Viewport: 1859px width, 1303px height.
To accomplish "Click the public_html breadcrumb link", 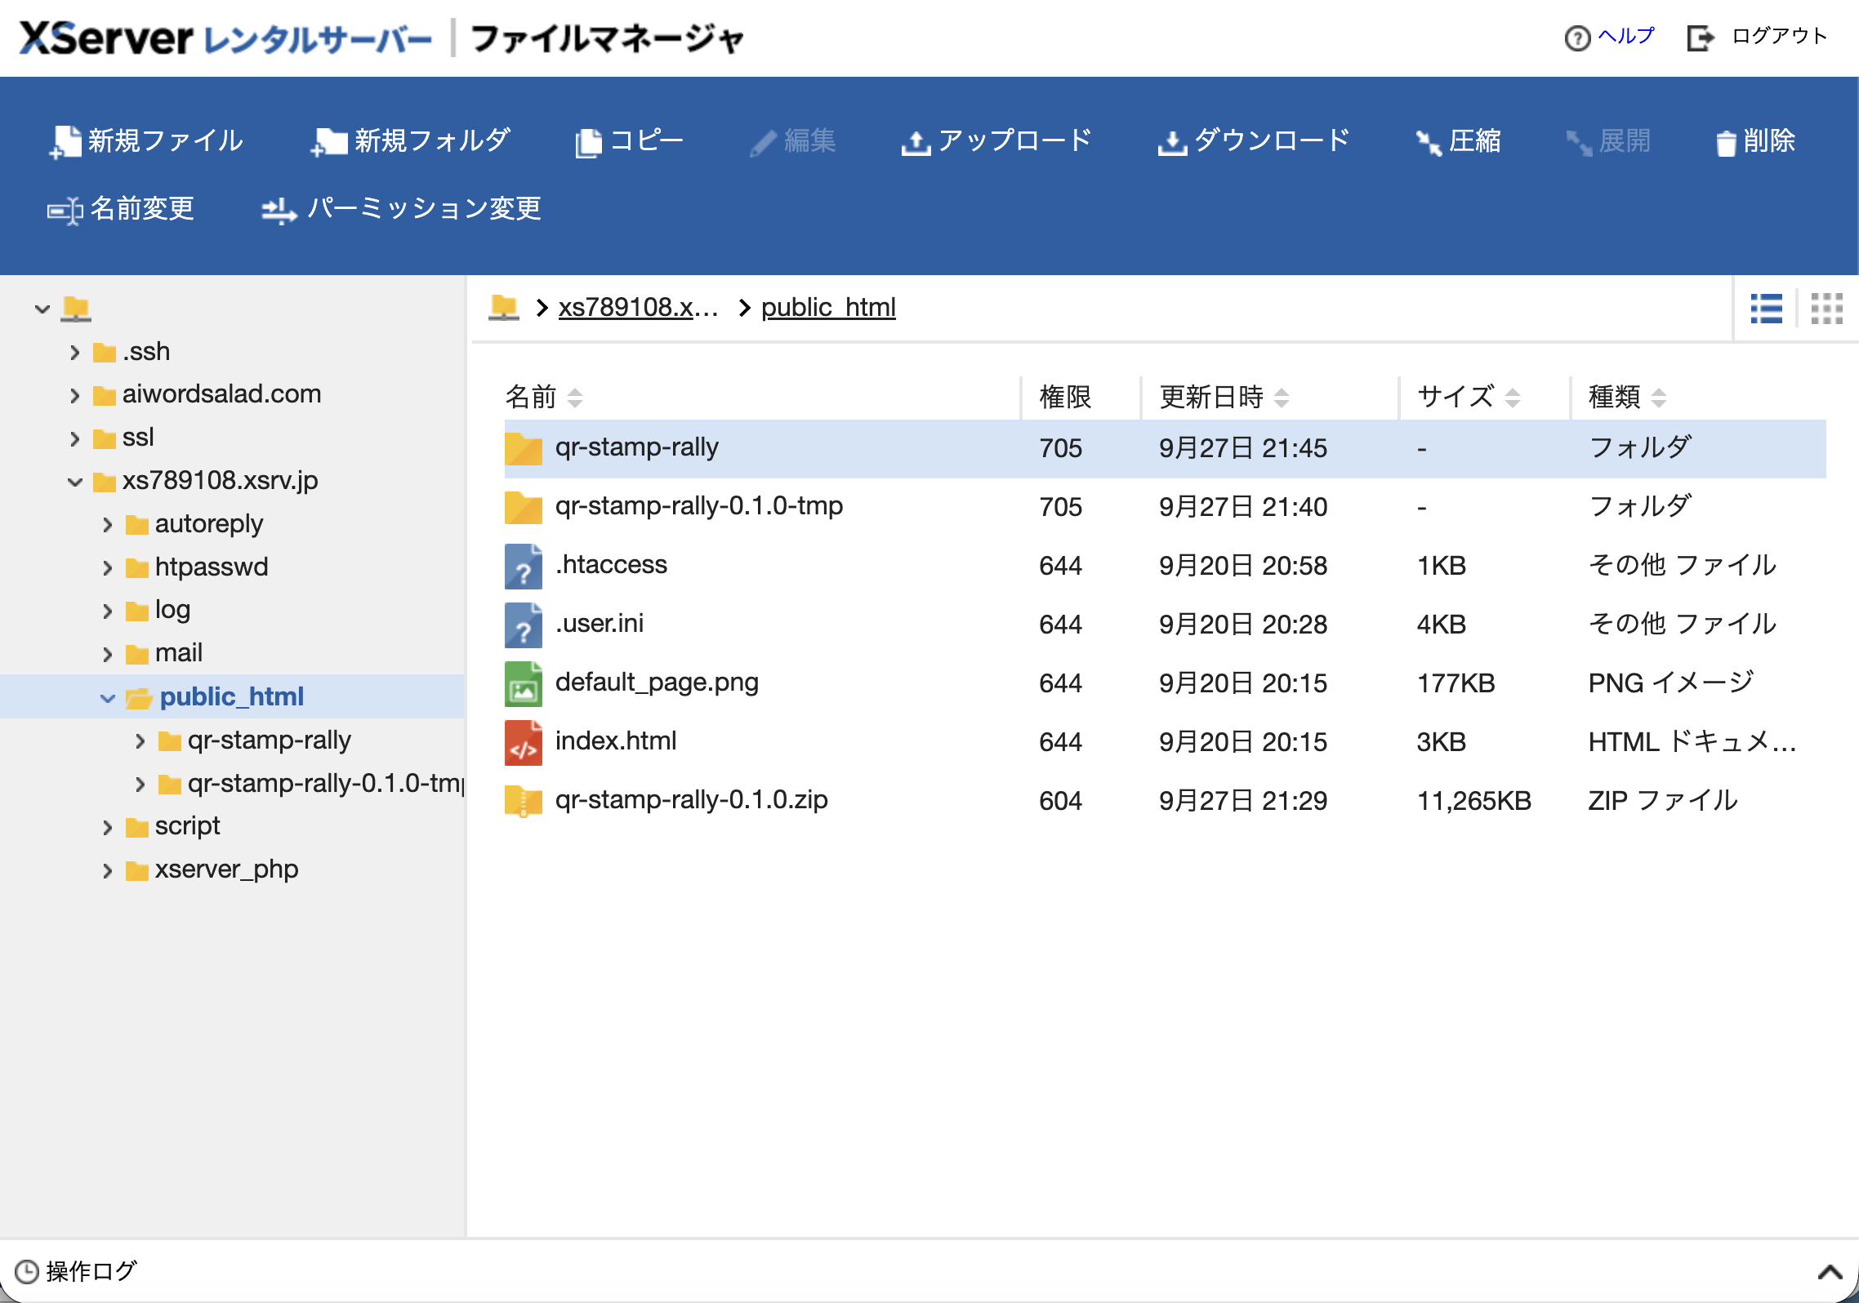I will pyautogui.click(x=828, y=308).
